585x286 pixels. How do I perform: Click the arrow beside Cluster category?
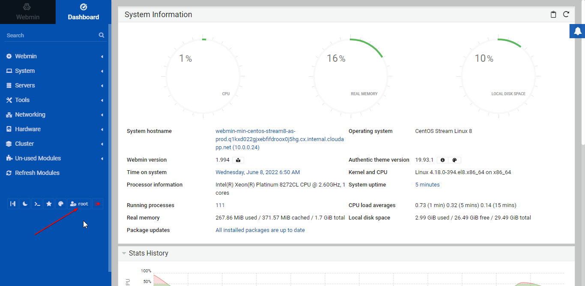pos(102,144)
